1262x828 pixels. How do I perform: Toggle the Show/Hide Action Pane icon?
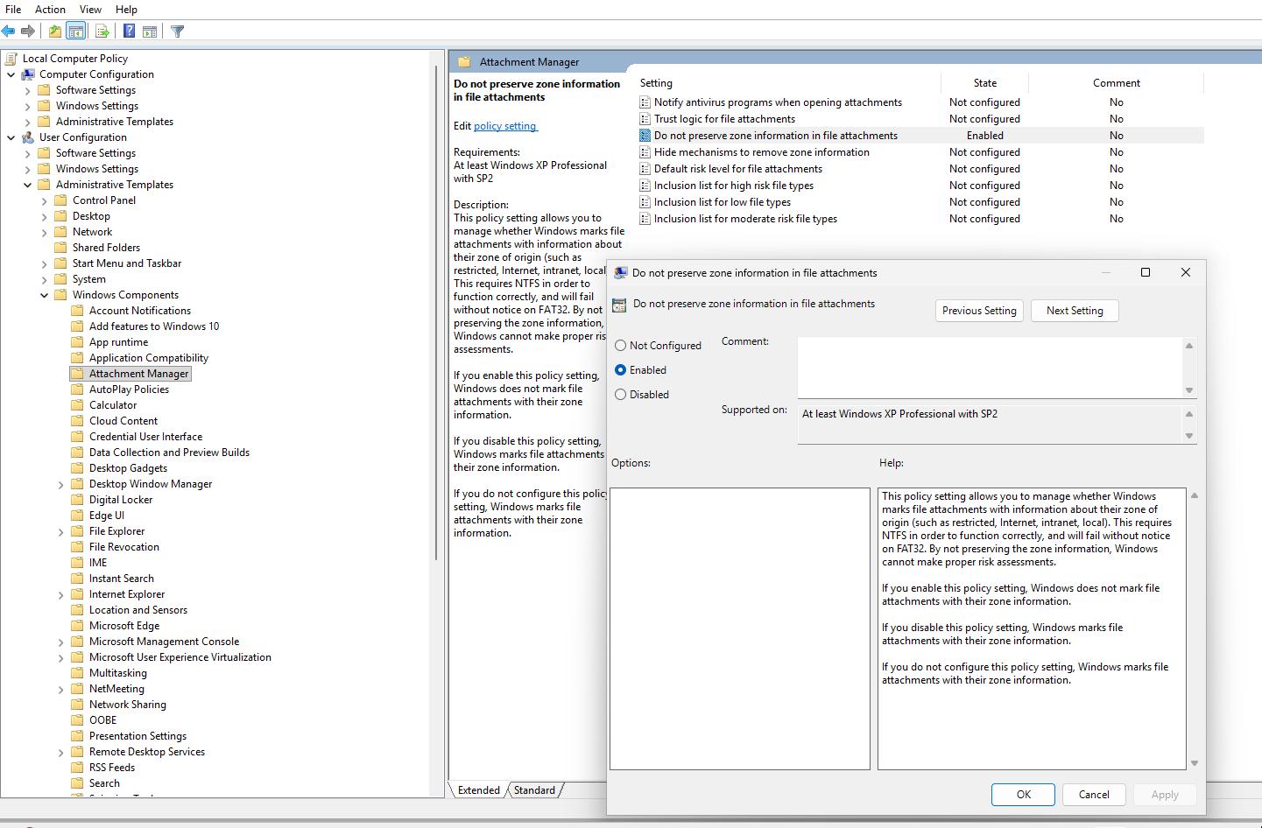point(150,32)
